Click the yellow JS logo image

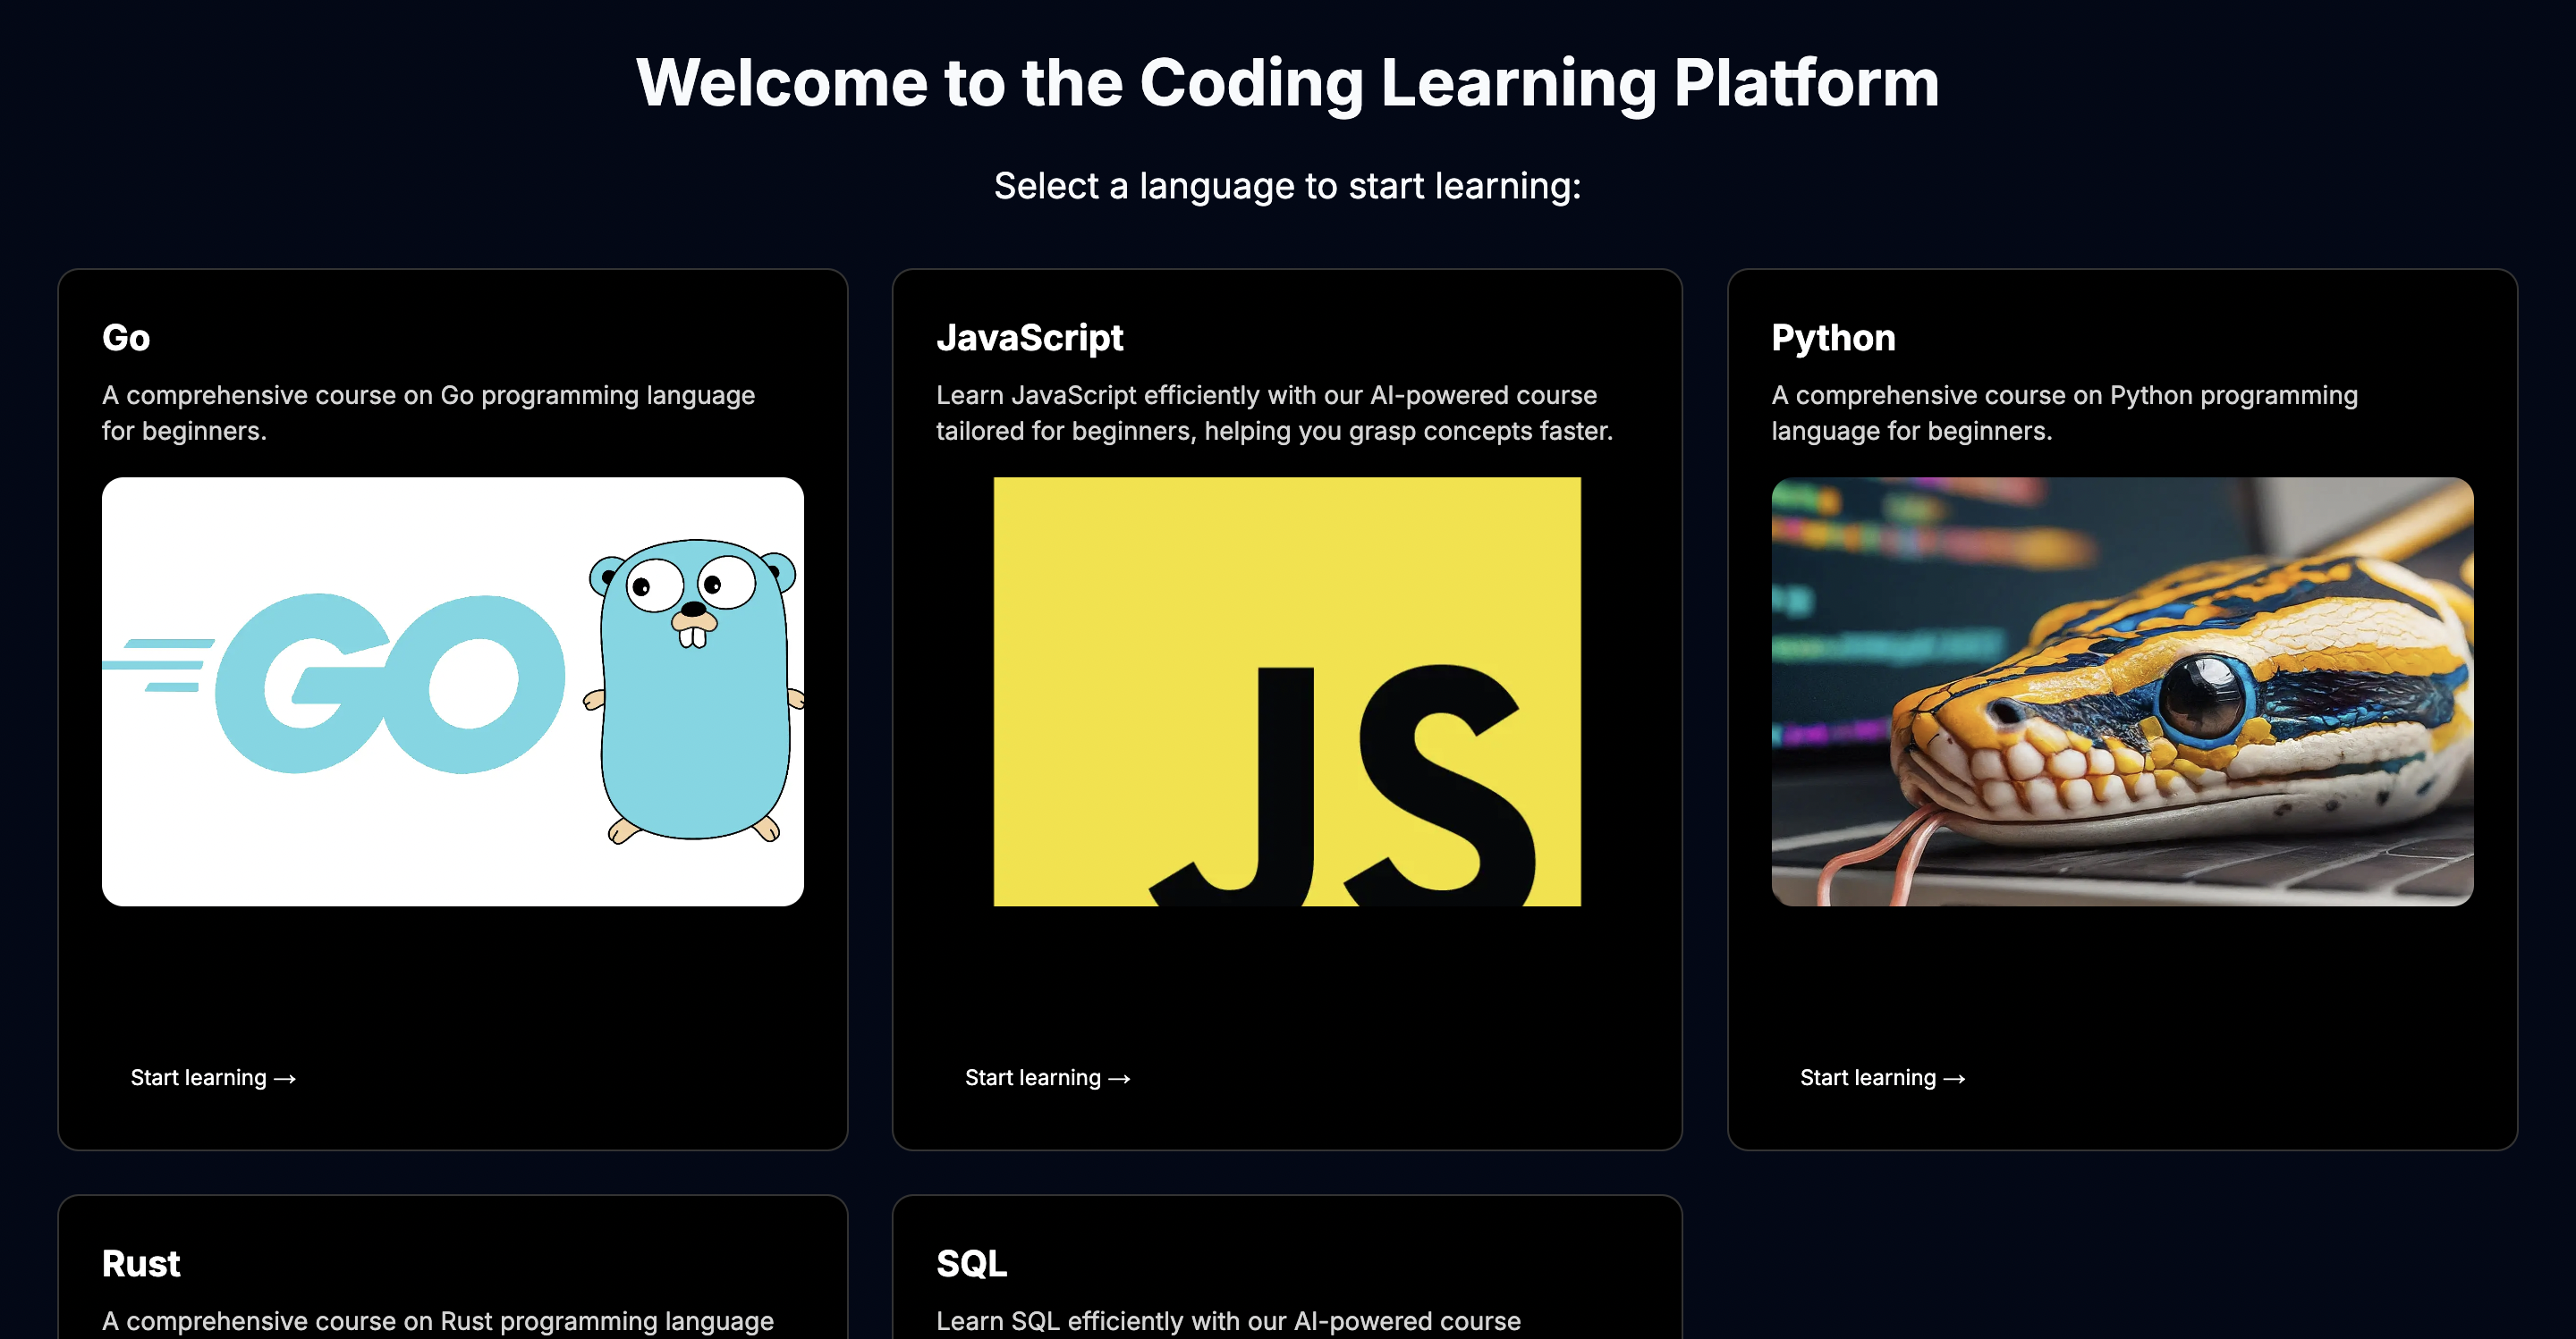[1286, 692]
